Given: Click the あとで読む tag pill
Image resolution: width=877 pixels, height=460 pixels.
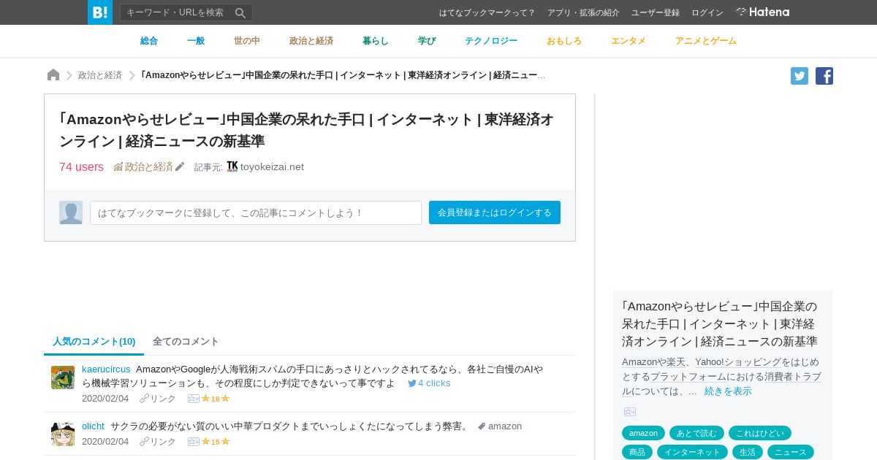Looking at the screenshot, I should click(x=696, y=433).
